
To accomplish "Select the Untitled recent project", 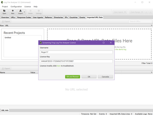I will pos(8,38).
